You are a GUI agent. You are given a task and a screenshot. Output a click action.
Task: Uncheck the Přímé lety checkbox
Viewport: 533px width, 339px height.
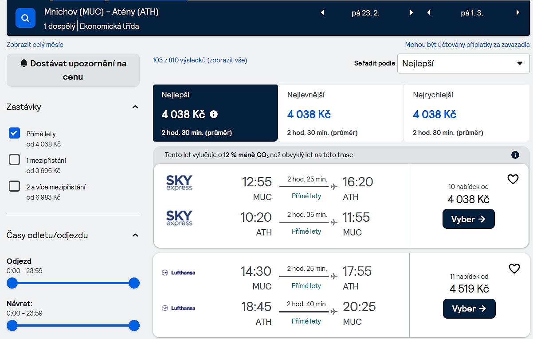15,133
